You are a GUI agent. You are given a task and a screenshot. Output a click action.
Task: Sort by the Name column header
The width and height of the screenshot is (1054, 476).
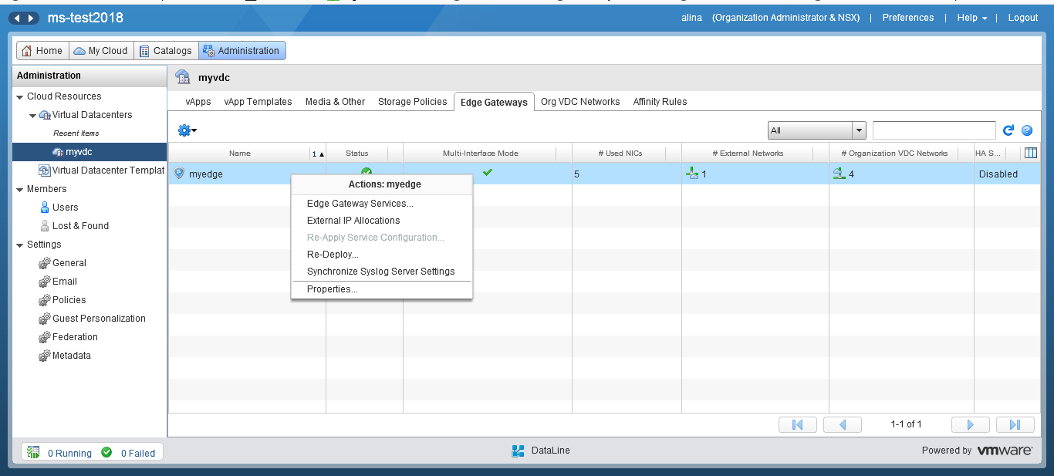pos(240,153)
